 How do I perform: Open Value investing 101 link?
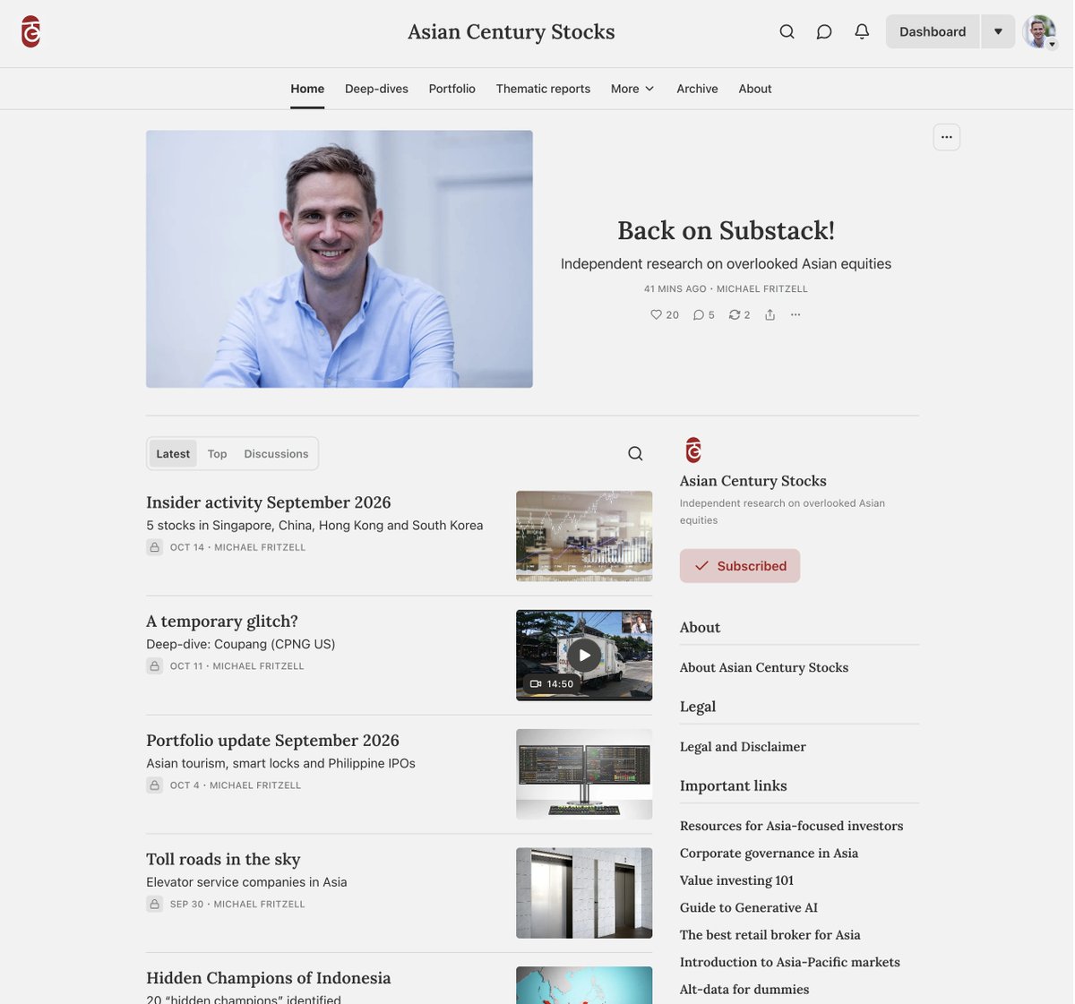tap(736, 880)
